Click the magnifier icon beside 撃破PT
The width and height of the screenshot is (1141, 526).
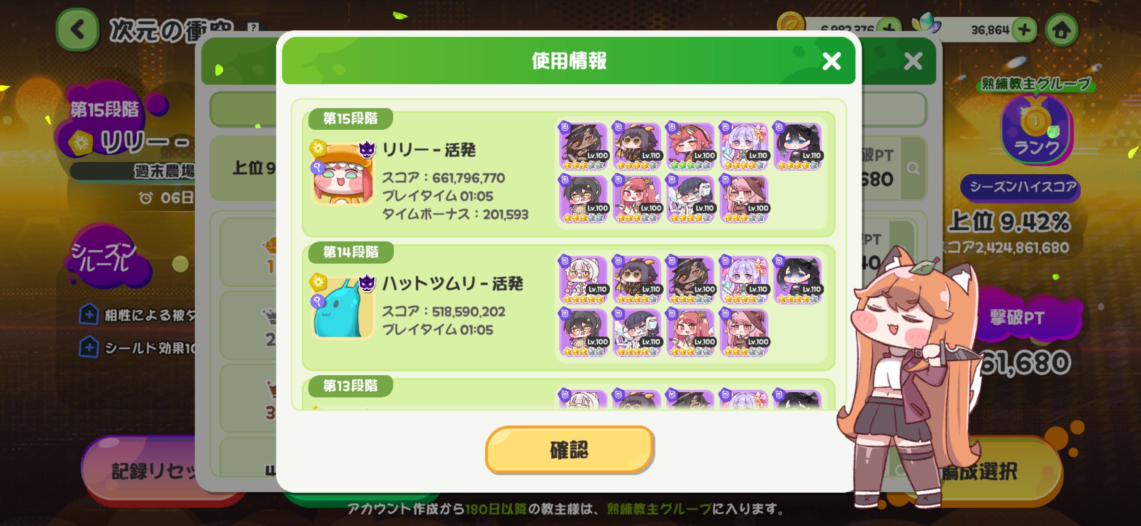913,168
